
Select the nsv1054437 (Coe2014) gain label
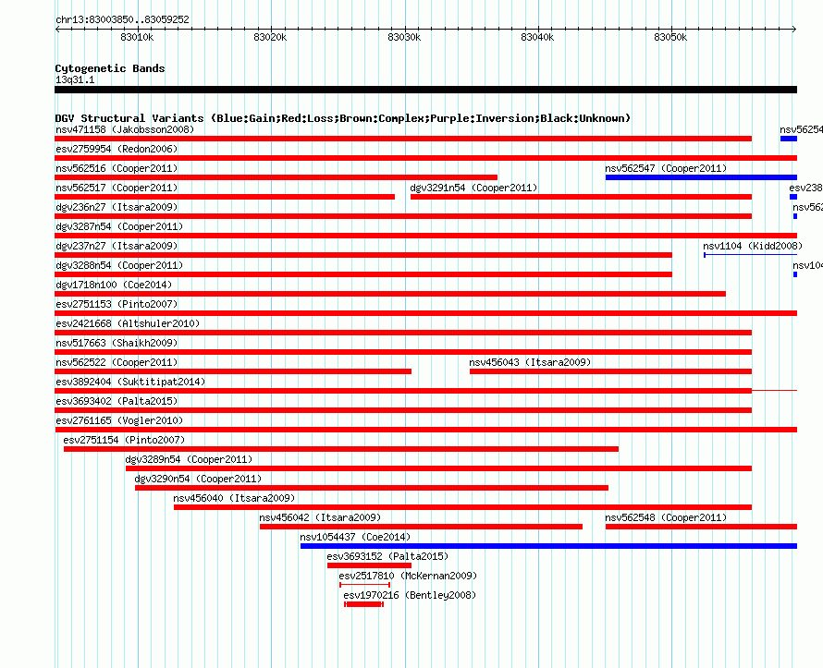pos(355,537)
